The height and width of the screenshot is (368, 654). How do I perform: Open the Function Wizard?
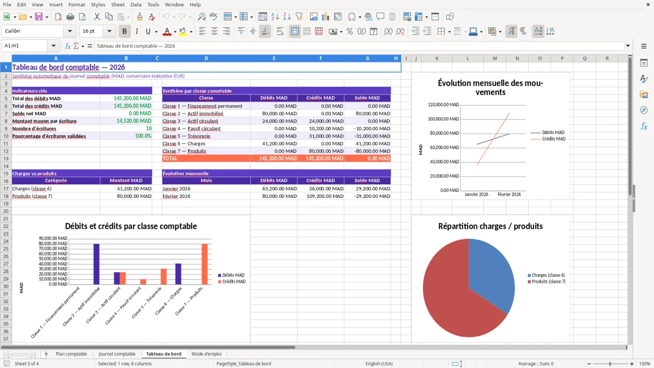coord(68,46)
